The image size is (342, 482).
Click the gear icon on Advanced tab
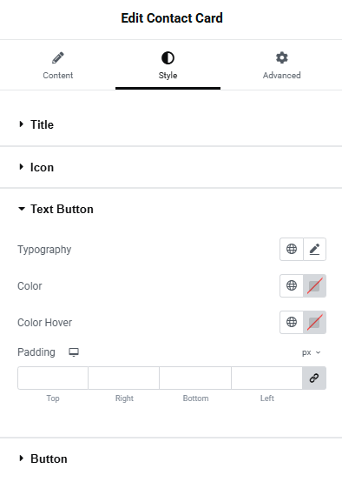point(281,57)
